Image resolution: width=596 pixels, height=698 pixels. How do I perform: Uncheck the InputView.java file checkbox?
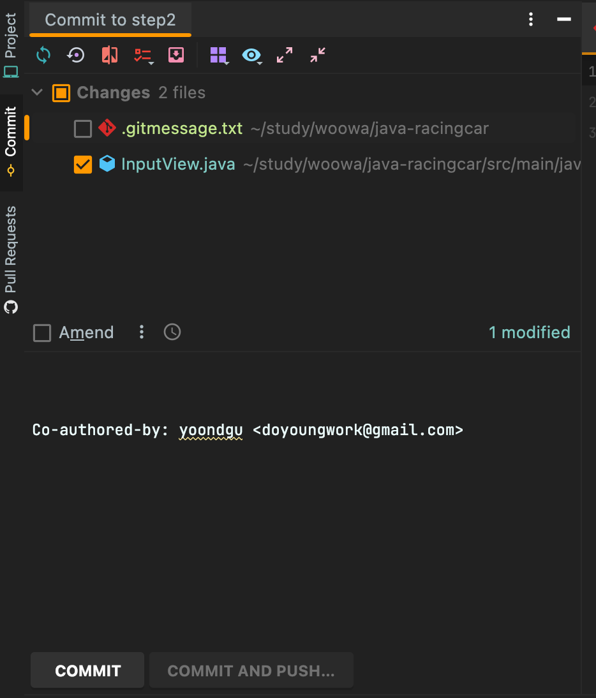83,165
